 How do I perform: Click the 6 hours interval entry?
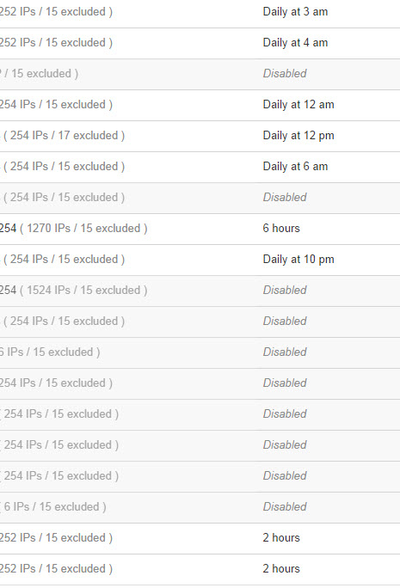point(281,229)
